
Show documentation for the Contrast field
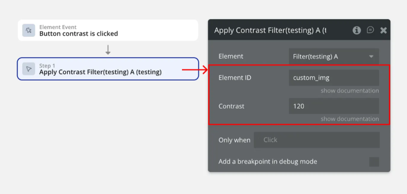pos(349,119)
